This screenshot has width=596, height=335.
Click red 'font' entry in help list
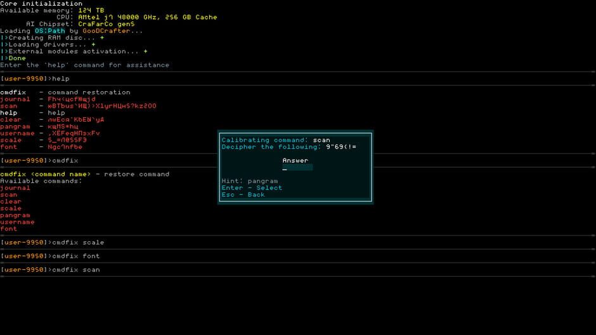coord(9,147)
